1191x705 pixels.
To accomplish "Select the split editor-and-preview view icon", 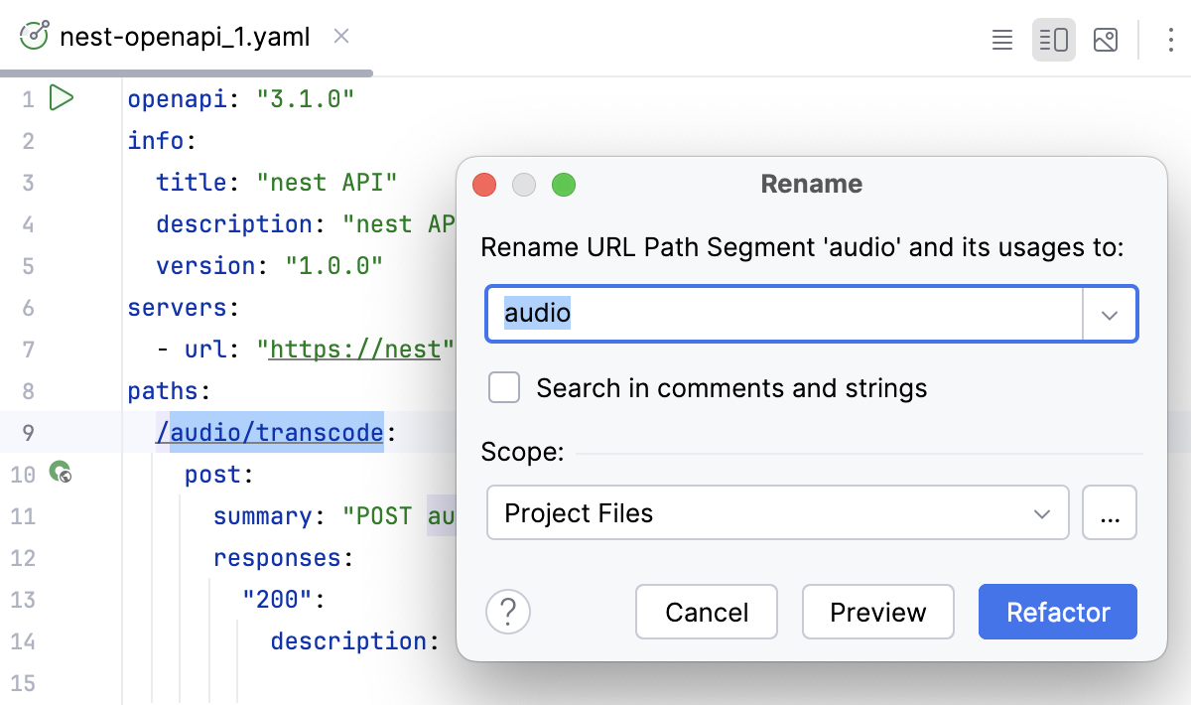I will pos(1053,40).
